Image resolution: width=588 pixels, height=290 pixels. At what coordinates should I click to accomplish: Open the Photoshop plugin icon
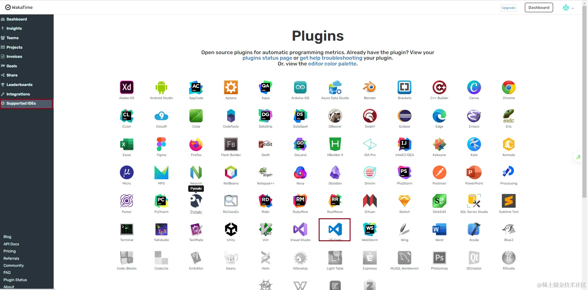click(439, 258)
